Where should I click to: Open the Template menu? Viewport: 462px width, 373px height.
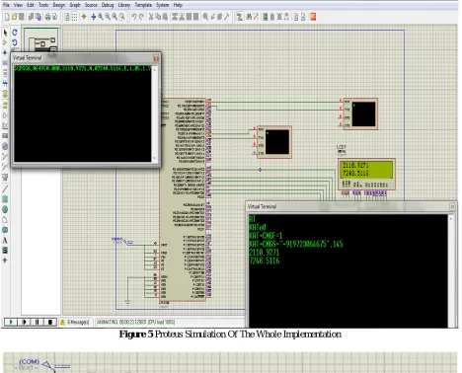pyautogui.click(x=143, y=5)
